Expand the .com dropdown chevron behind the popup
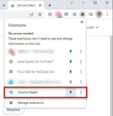 [97, 28]
